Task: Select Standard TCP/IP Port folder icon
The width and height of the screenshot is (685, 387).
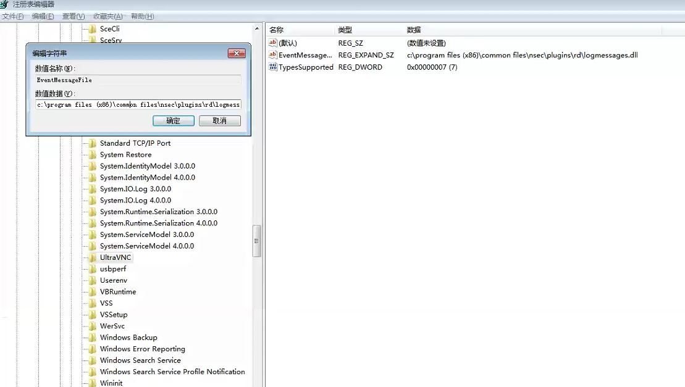Action: click(93, 143)
